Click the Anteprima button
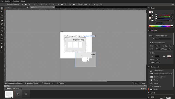Viewport: 175px width, 99px height. (46, 83)
